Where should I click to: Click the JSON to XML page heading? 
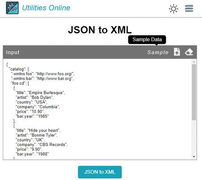pos(100,30)
